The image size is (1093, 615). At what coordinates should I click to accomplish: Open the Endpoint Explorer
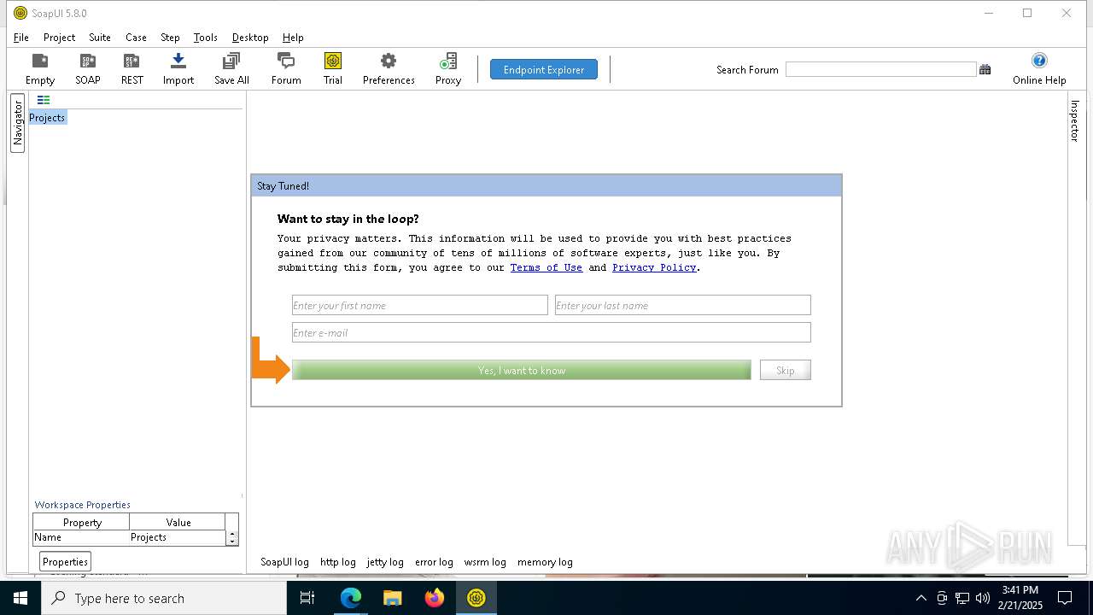click(544, 69)
